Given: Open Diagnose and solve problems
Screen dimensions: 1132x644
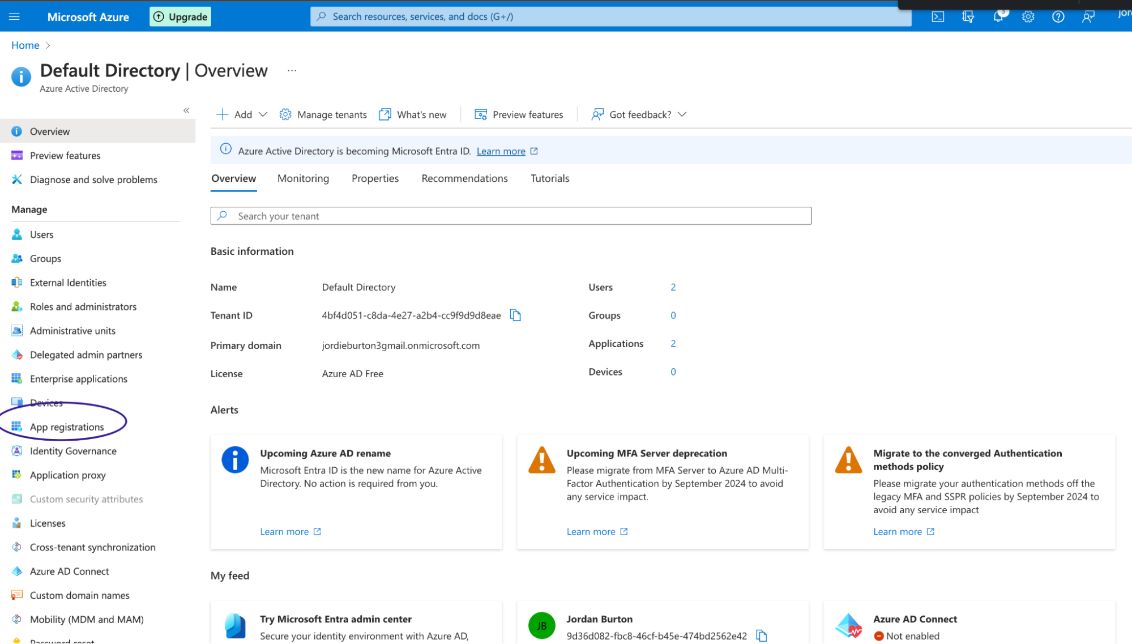Looking at the screenshot, I should tap(93, 180).
